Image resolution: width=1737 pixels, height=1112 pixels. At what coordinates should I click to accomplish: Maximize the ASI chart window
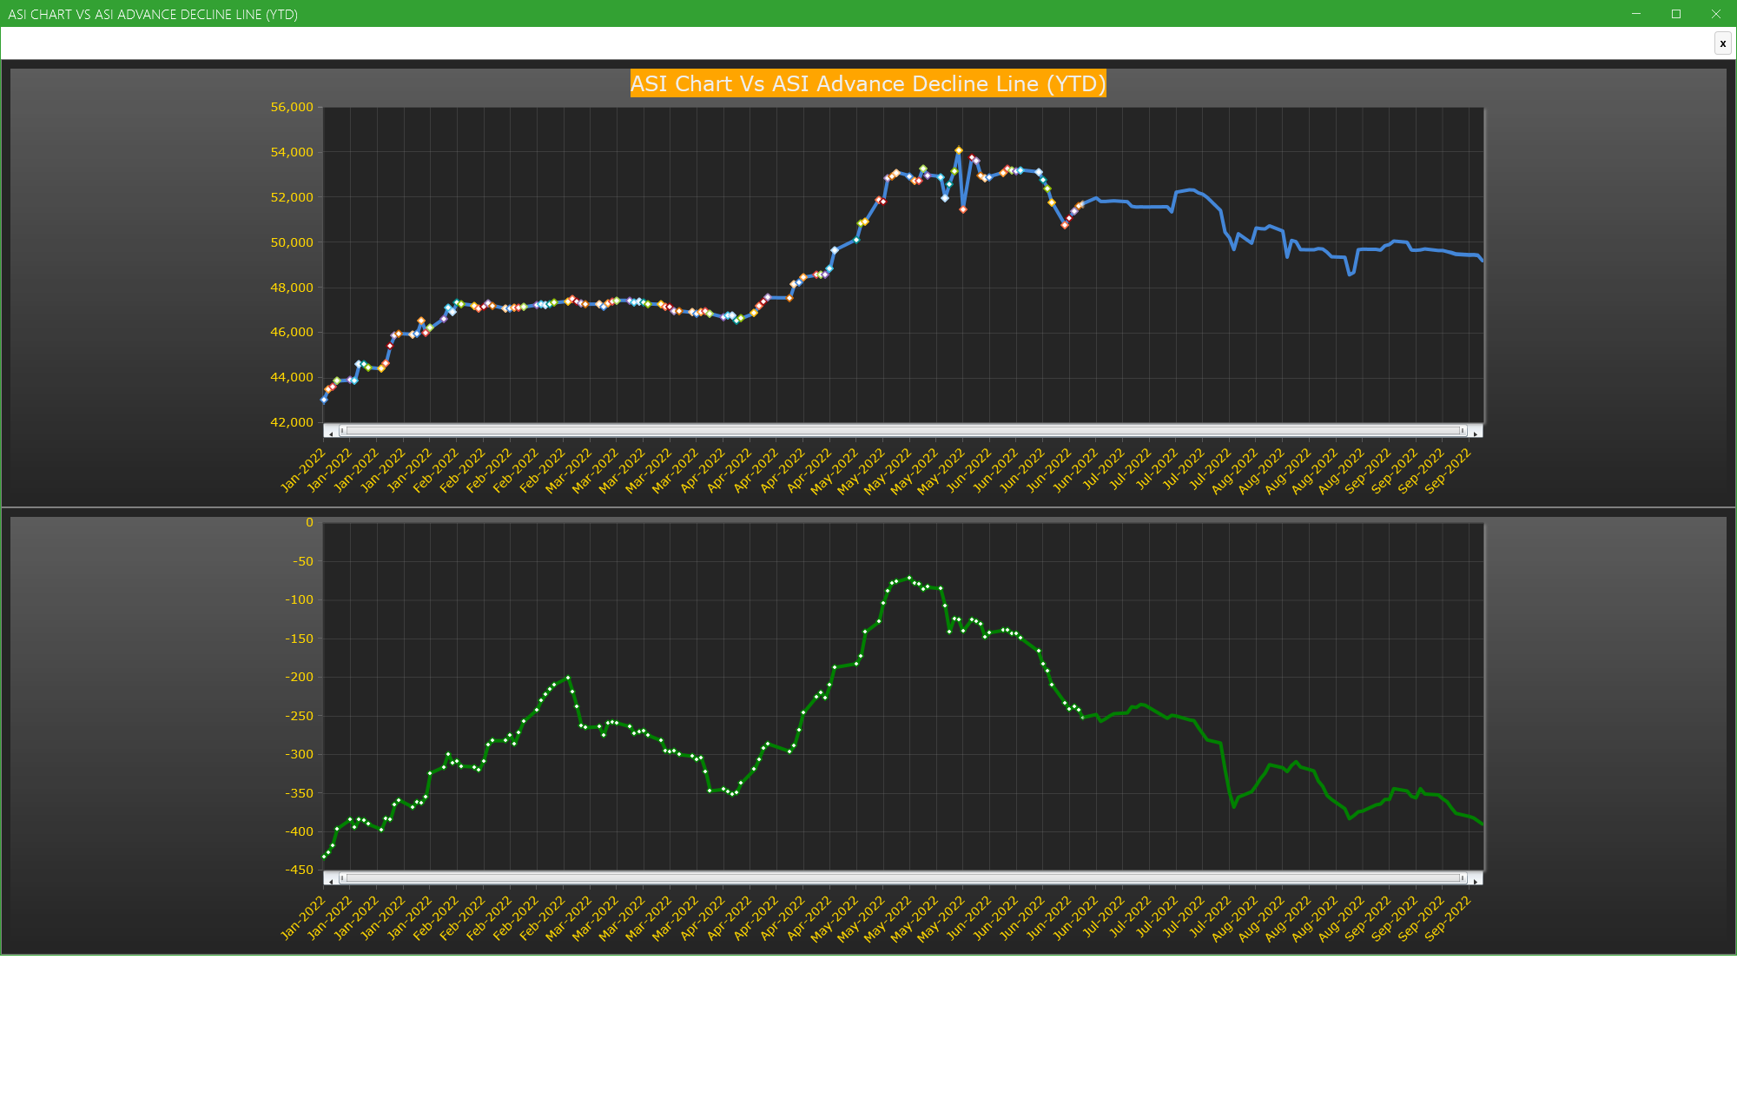tap(1676, 14)
